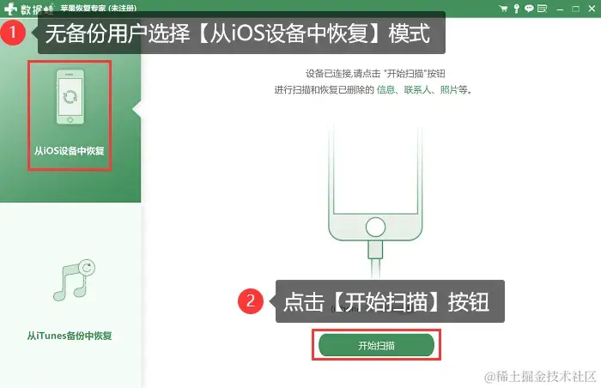
Task: Click the red step 2 badge
Action: pyautogui.click(x=251, y=301)
